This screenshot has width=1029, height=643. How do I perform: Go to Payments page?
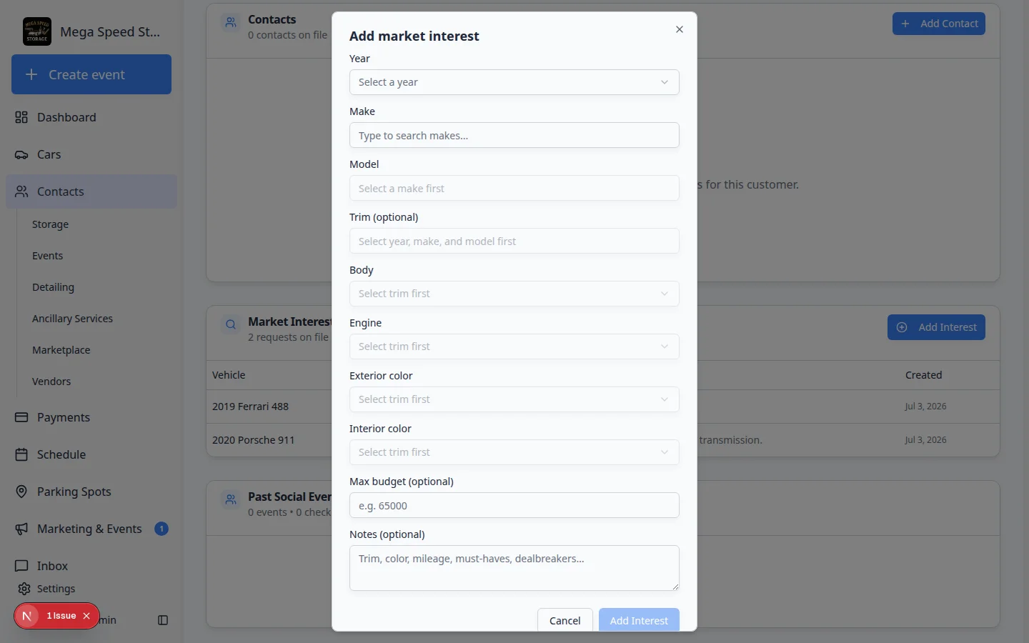(91, 417)
